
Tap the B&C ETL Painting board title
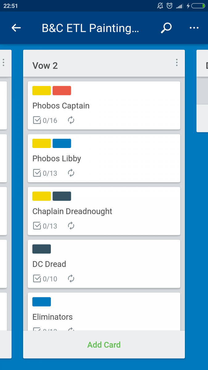pyautogui.click(x=90, y=28)
